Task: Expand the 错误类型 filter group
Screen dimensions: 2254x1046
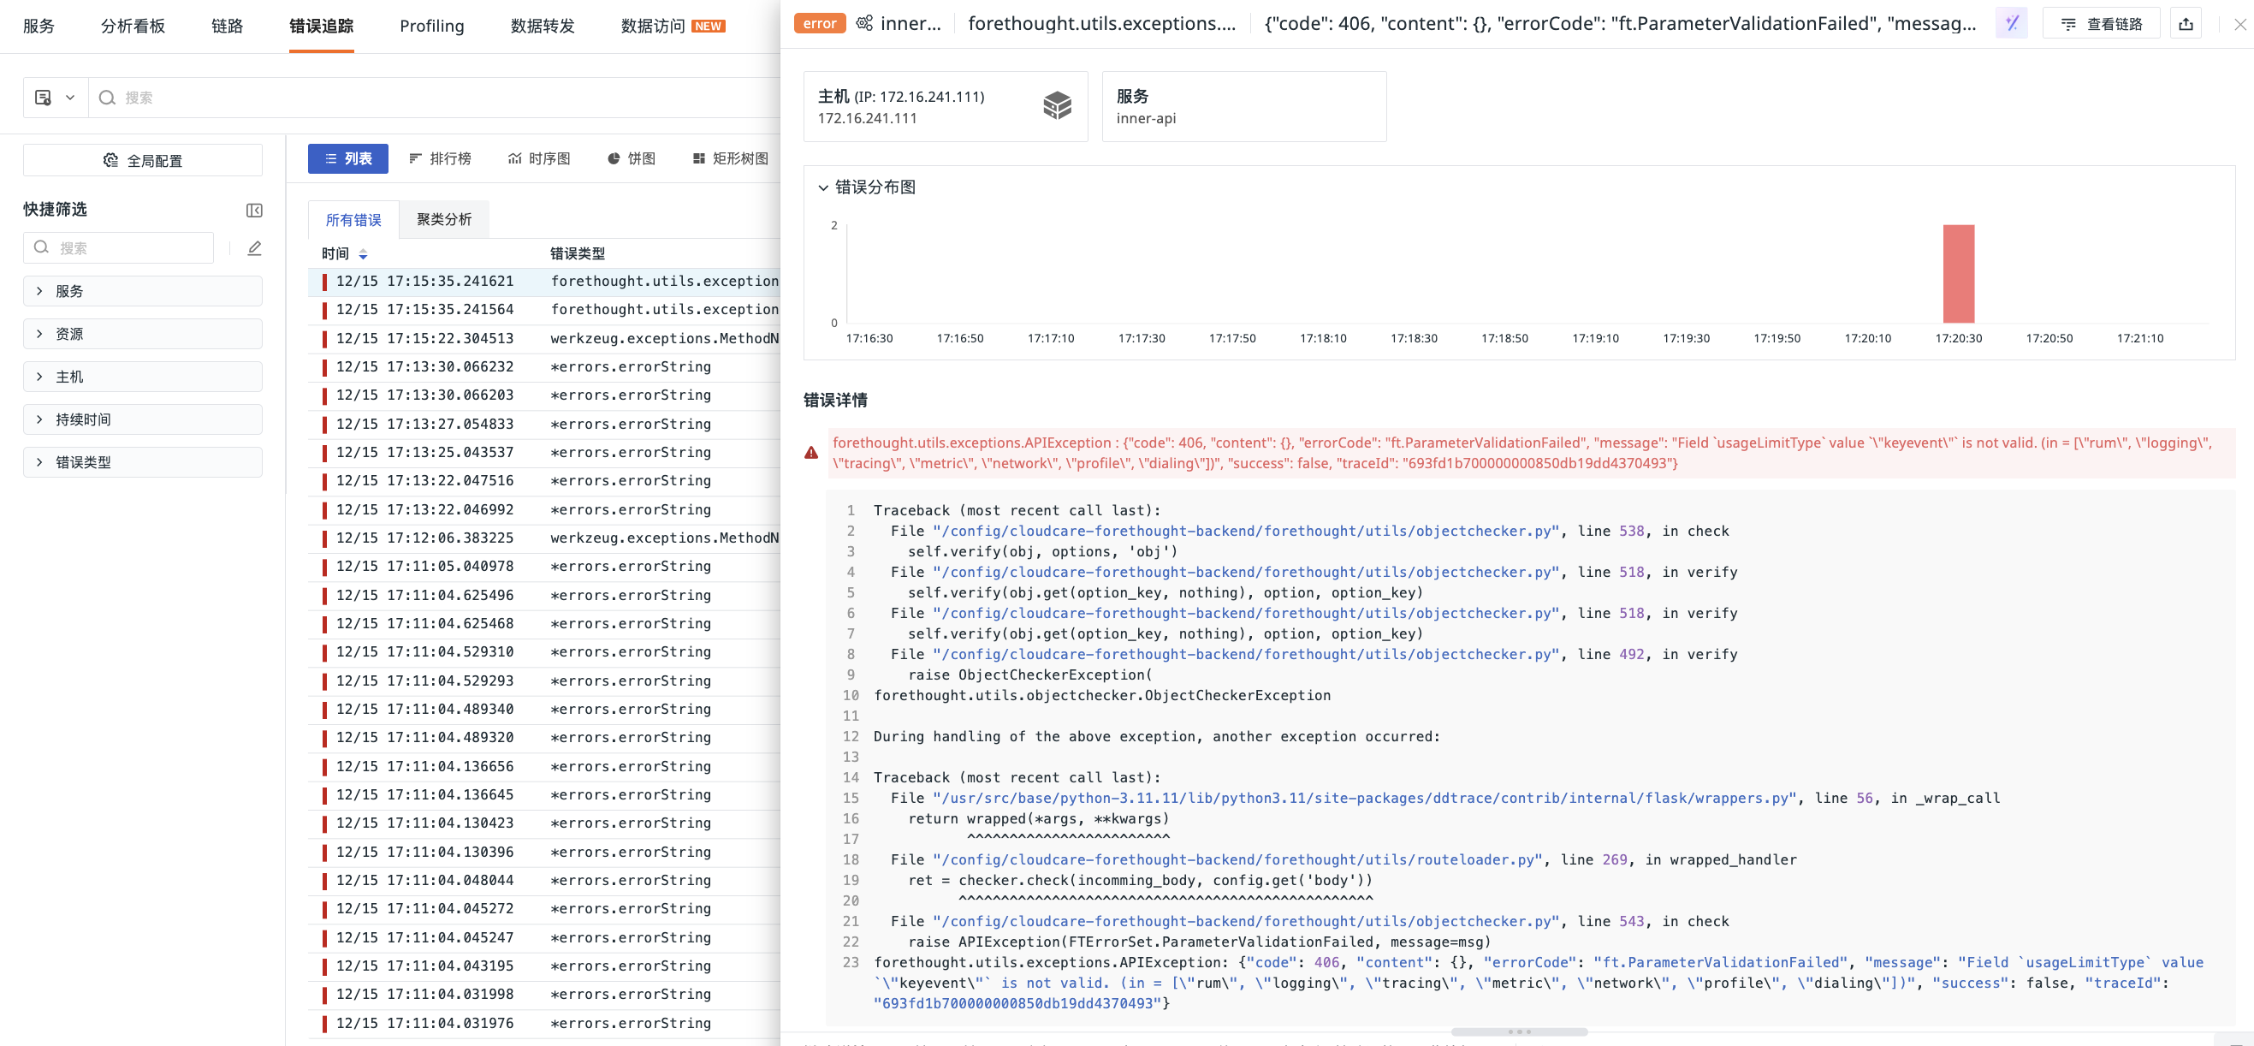Action: pos(143,462)
